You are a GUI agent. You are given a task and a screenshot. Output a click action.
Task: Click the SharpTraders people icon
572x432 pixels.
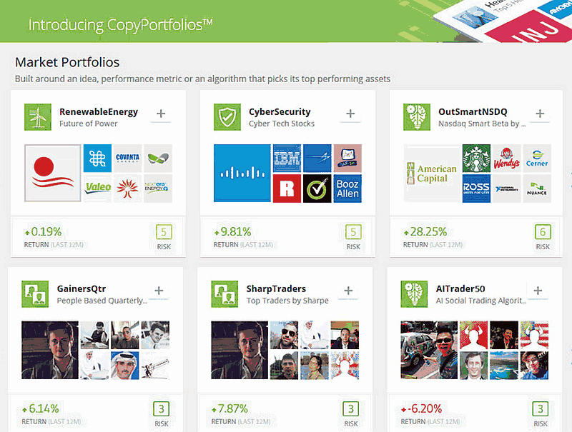tap(225, 294)
